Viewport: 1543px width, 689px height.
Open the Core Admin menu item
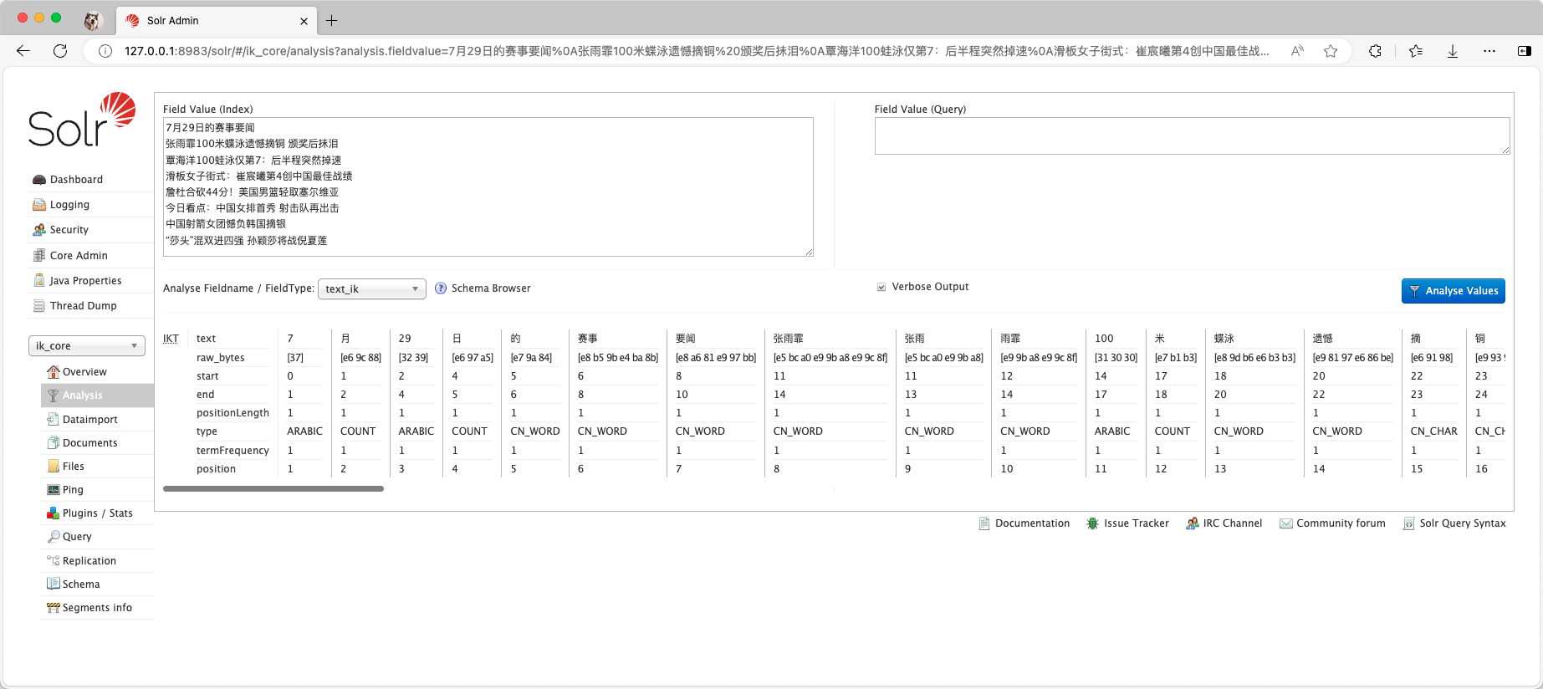79,256
